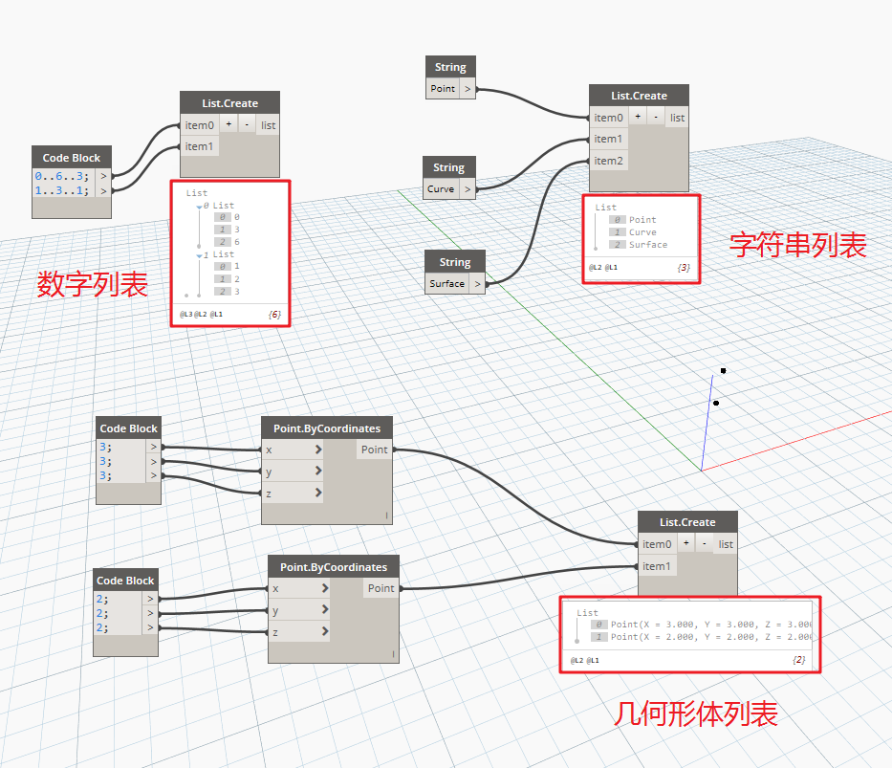Select the upper Point.ByCoordinates node title

point(327,428)
